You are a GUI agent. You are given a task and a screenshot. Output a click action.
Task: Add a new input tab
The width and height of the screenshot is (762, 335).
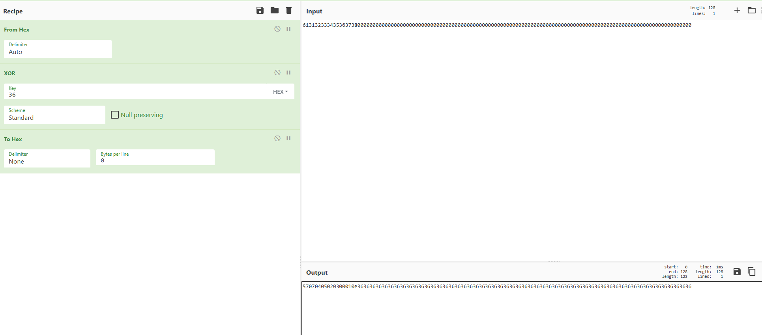point(737,11)
